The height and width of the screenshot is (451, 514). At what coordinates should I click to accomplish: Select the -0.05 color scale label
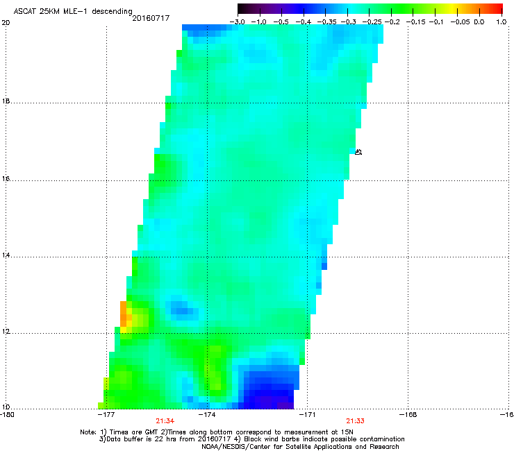[460, 22]
